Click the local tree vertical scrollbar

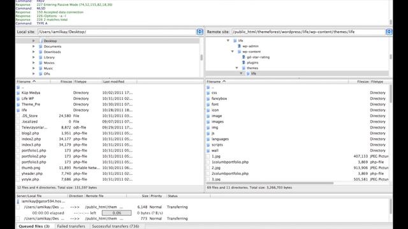201,57
